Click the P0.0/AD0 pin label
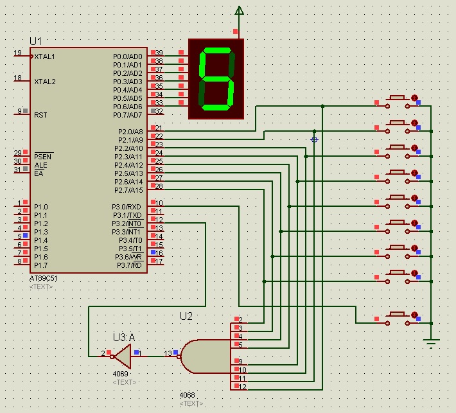Screen dimensions: 456x413 (128, 57)
